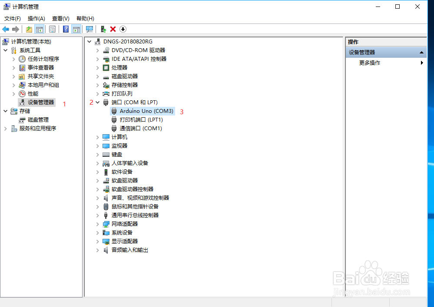Select the 软件设备 category label

click(x=122, y=172)
